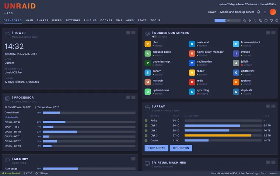Open the search magnifier icon
The height and width of the screenshot is (176, 280).
[x=245, y=21]
